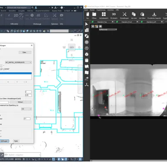
Task: Open Einstellungen in the PointCab toolbar
Action: coord(124,14)
